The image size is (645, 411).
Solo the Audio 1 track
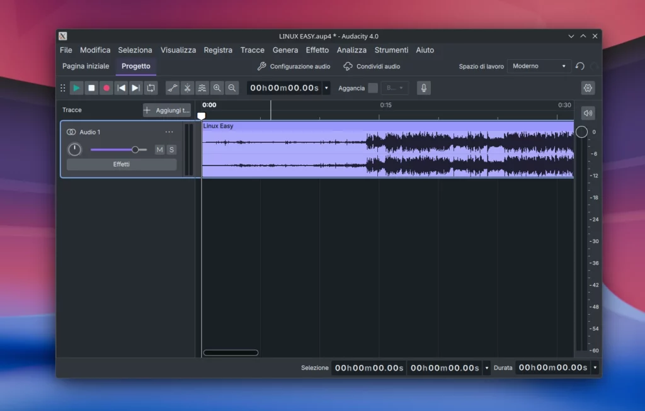[171, 150]
